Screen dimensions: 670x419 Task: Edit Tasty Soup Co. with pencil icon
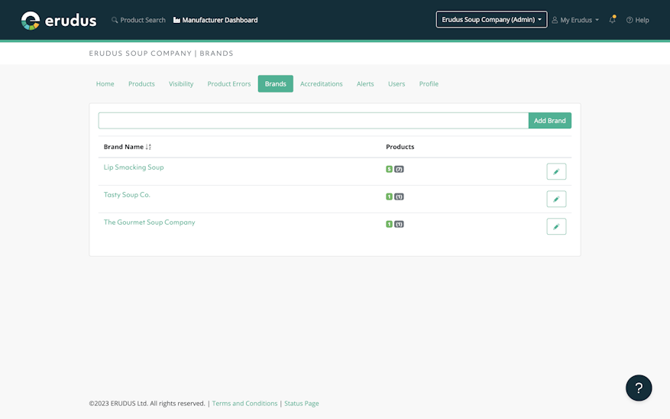coord(556,199)
